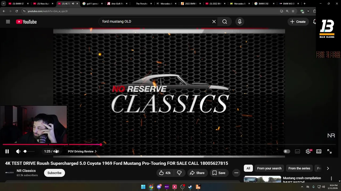
Task: Open the tab search dropdown arrow
Action: click(x=3, y=4)
